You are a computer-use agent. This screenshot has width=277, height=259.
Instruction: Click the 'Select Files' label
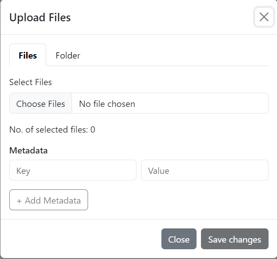(x=30, y=82)
